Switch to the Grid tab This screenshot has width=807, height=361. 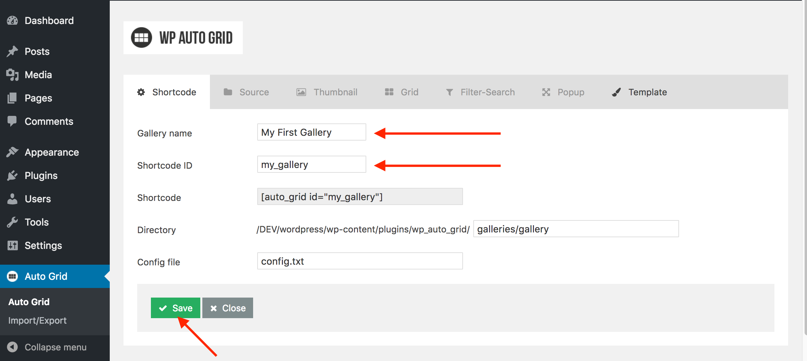[x=402, y=92]
